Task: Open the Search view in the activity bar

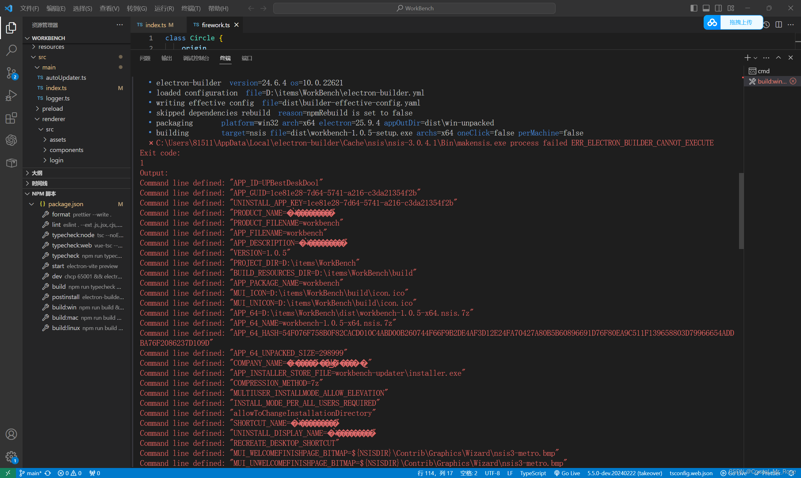Action: pyautogui.click(x=11, y=50)
